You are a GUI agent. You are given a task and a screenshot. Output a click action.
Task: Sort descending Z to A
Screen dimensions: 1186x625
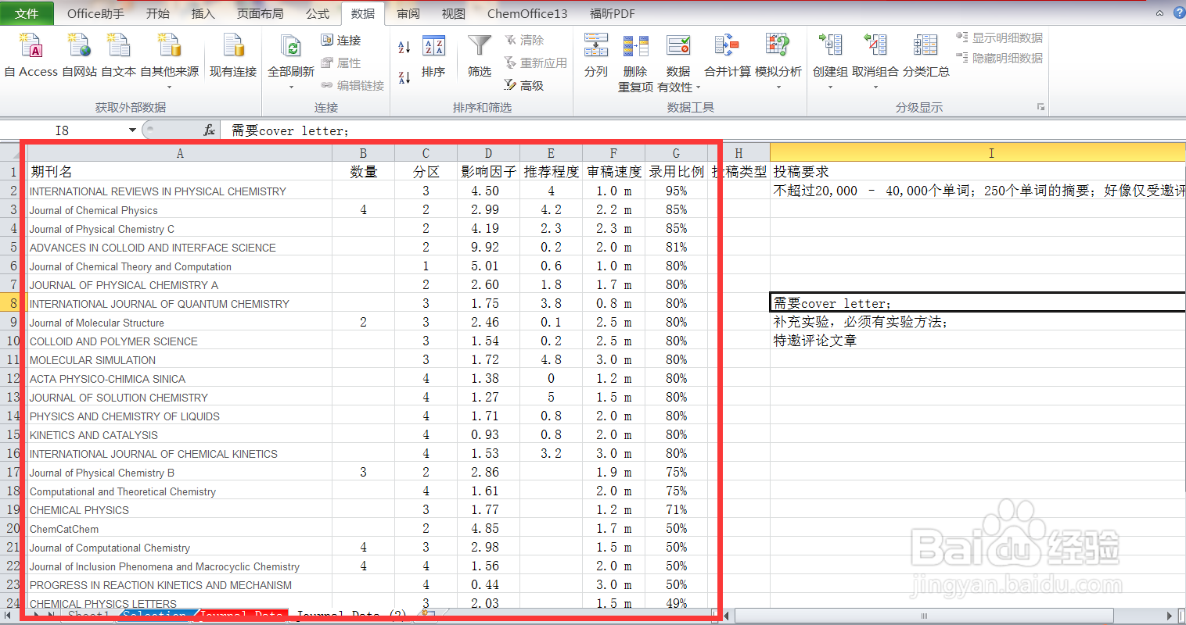coord(404,77)
